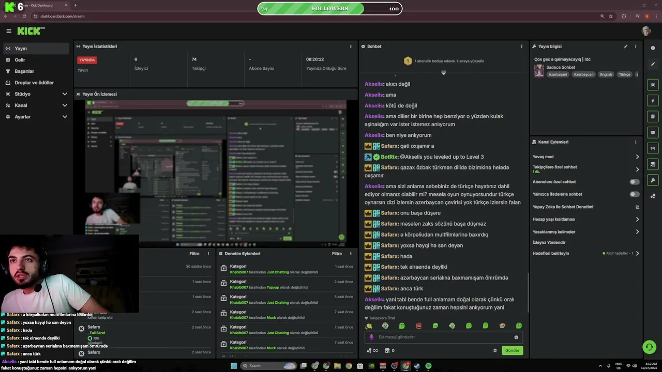Open a new browser tab
The width and height of the screenshot is (662, 372).
coord(76,5)
